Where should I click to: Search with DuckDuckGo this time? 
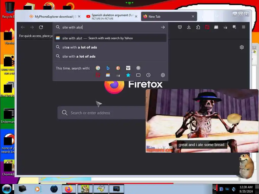click(x=118, y=68)
